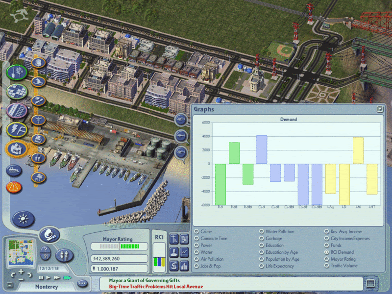Set simulation to normal play speed

coord(48,277)
